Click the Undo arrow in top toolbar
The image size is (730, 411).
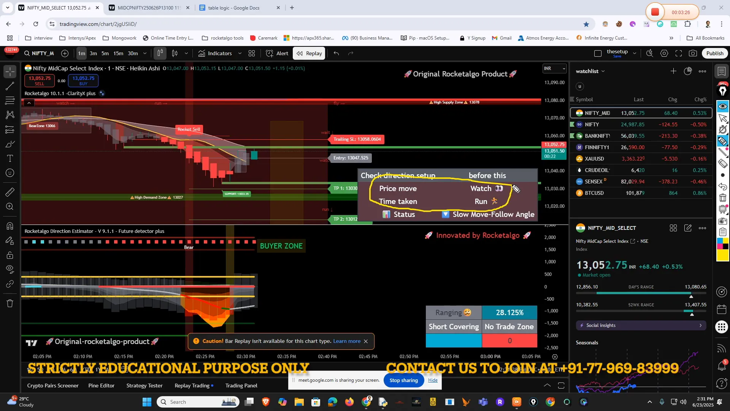tap(336, 53)
